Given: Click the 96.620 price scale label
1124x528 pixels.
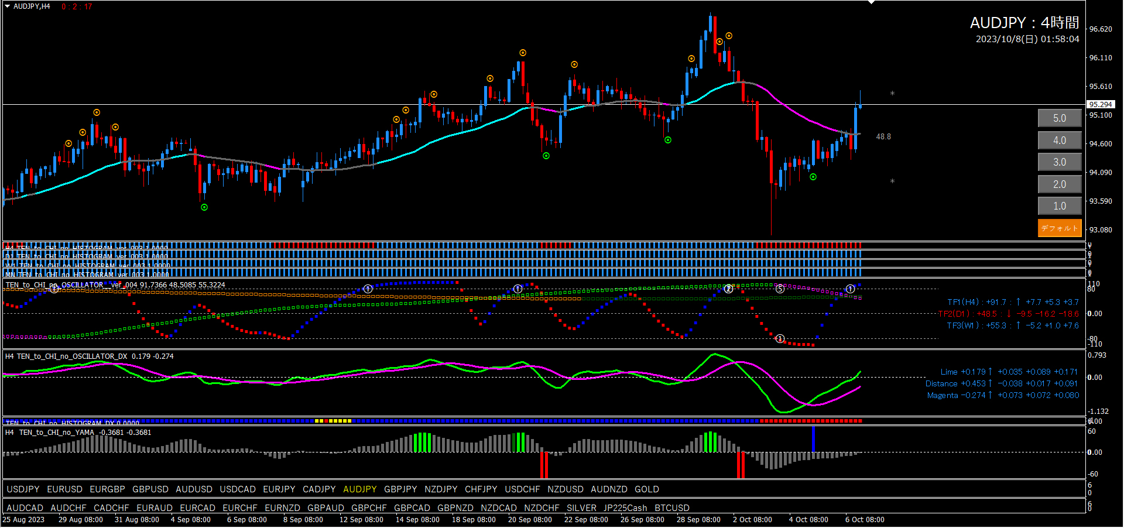Looking at the screenshot, I should [x=1101, y=29].
